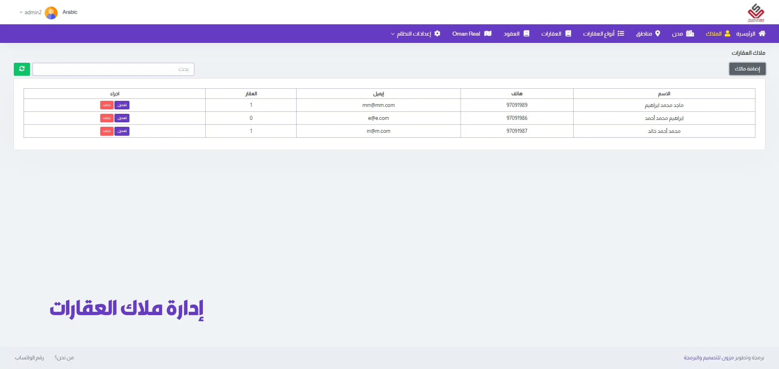The height and width of the screenshot is (369, 779).
Task: Focus the بحث search input field
Action: (113, 69)
